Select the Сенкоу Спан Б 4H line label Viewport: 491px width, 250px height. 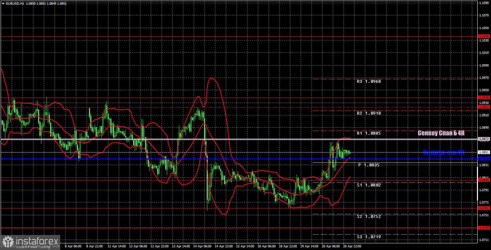[x=441, y=133]
